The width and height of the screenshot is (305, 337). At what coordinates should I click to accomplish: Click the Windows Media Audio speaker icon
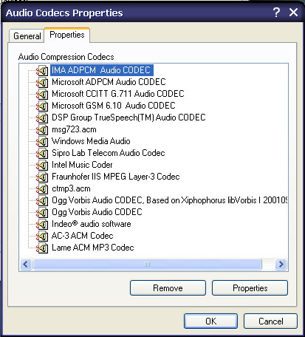tap(42, 141)
